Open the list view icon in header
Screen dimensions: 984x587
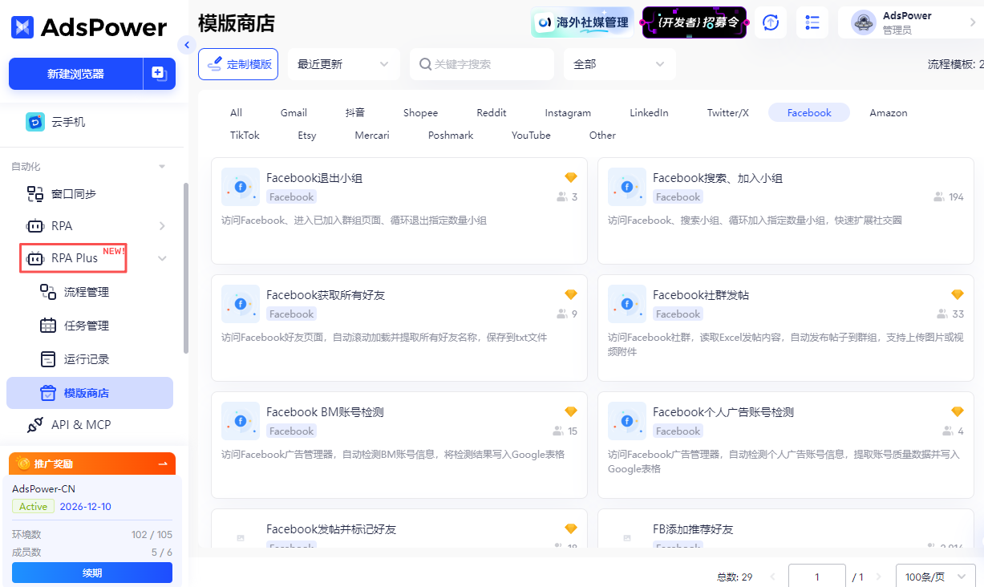812,22
